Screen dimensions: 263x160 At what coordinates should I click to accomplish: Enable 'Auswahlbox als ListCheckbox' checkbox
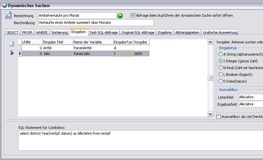(219, 117)
